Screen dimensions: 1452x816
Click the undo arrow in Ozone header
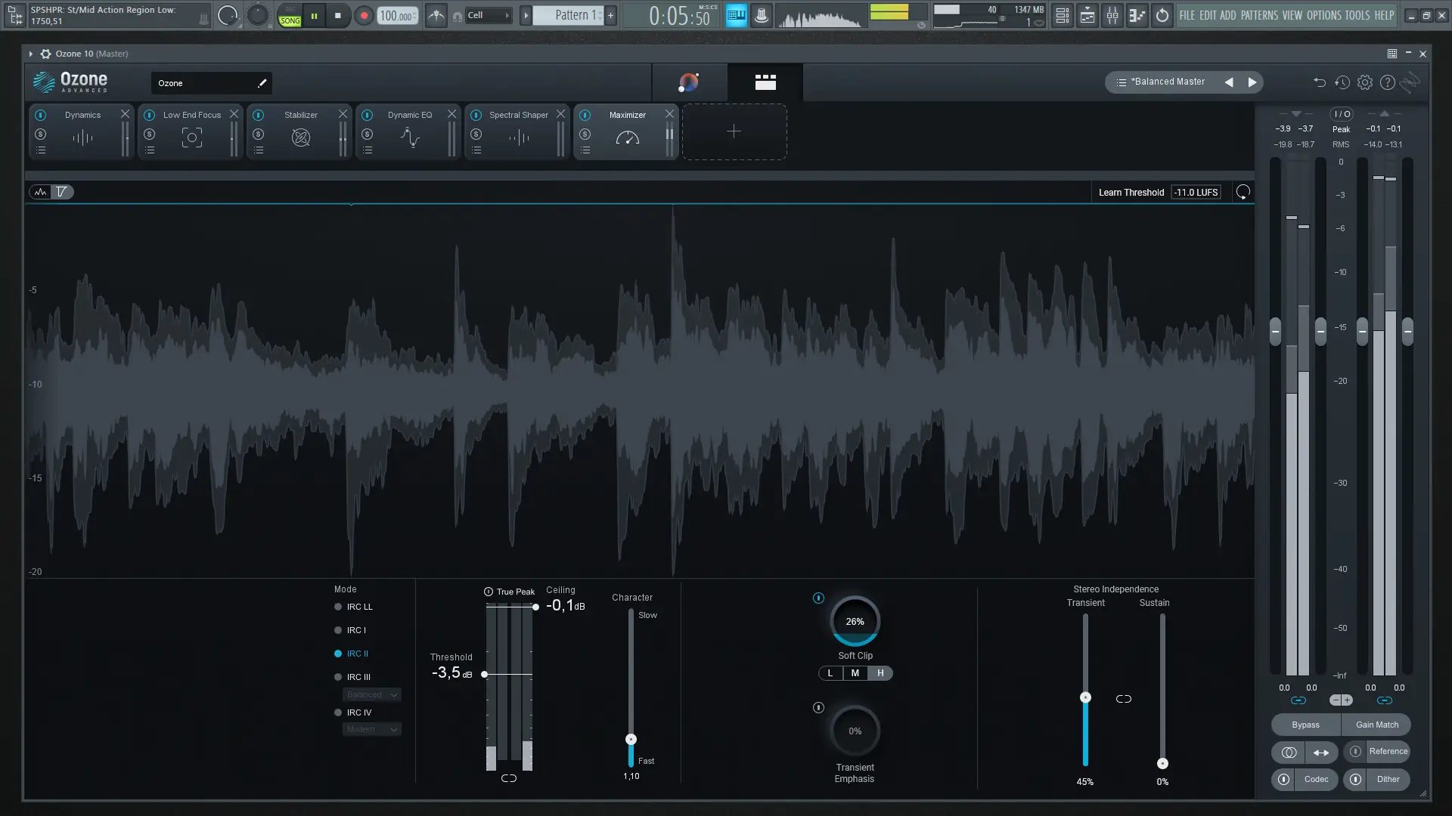point(1320,82)
